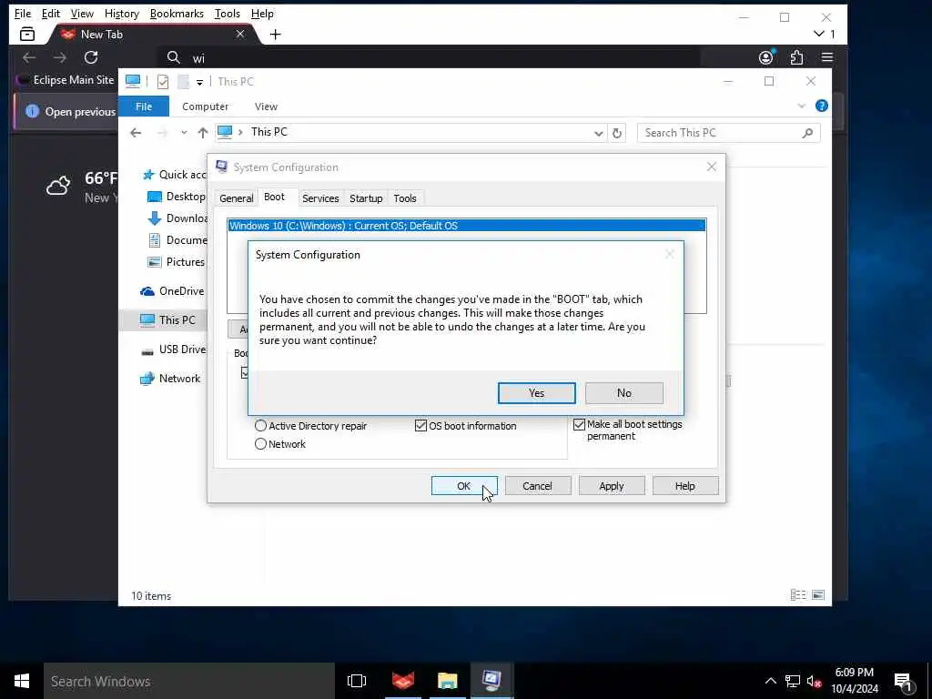Screen dimensions: 932x699
Task: Select OneDrive in navigation pane
Action: pyautogui.click(x=172, y=290)
